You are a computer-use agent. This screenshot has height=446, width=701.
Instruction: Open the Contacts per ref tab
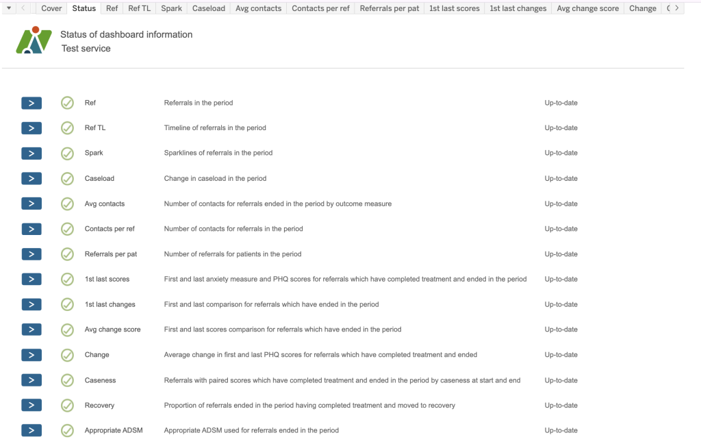coord(320,8)
